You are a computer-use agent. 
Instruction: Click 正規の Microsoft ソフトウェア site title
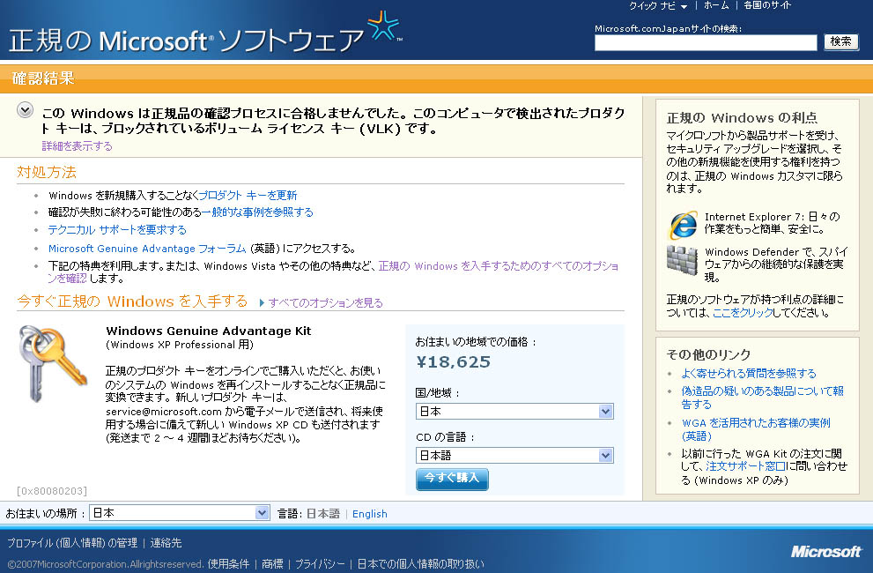pos(187,41)
